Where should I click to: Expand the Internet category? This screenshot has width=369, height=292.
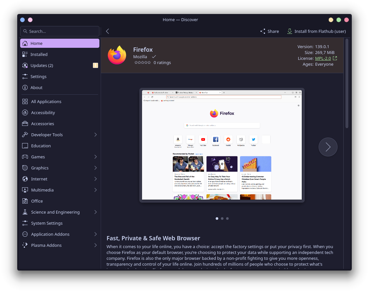click(x=95, y=179)
